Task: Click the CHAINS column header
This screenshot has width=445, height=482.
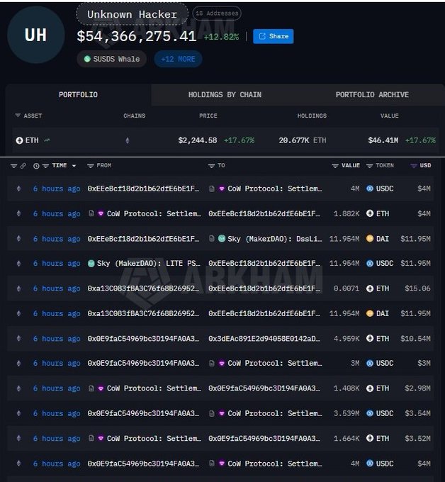Action: [x=135, y=116]
